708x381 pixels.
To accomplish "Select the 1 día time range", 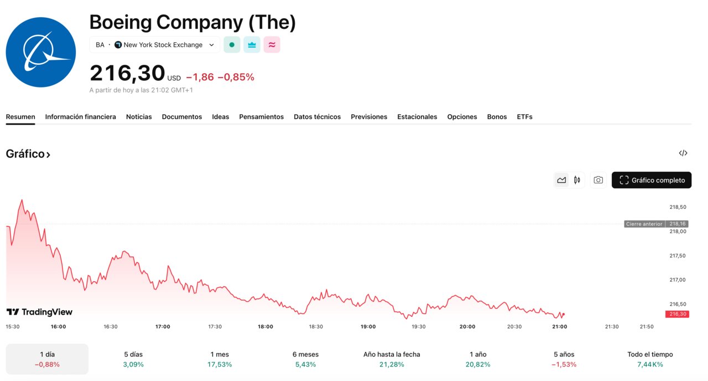I will 47,359.
